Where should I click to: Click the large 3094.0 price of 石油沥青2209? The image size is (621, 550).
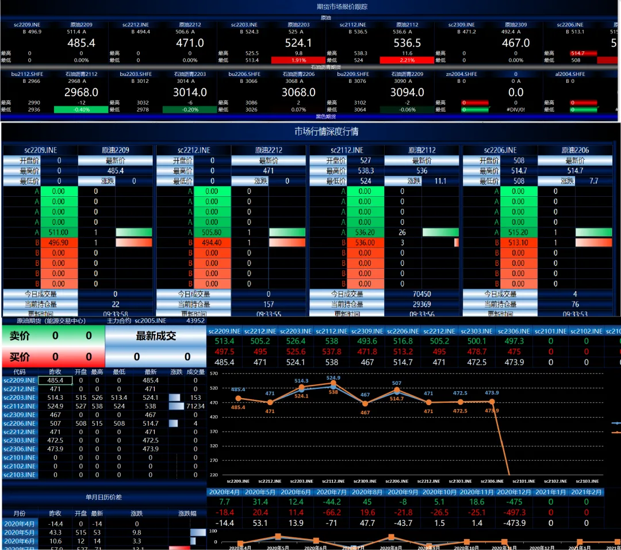(407, 92)
